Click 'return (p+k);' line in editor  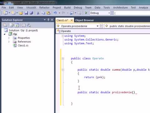pos(95,77)
